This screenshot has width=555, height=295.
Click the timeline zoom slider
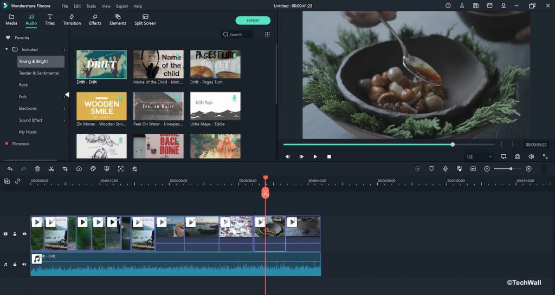[511, 169]
